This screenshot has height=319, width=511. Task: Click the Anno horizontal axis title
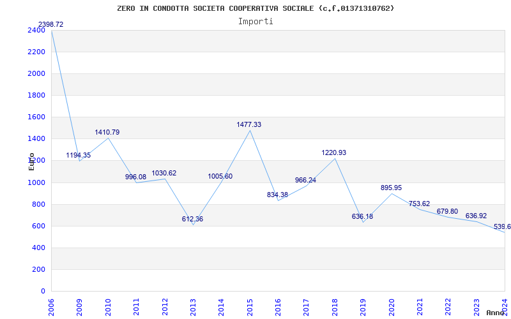[x=496, y=313]
